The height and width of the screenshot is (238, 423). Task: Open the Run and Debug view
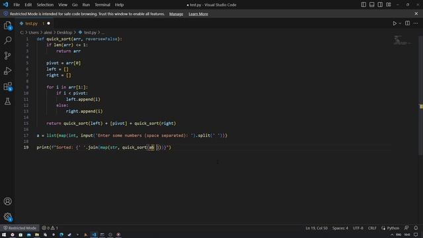[7, 71]
